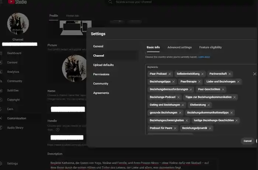
Task: Delete the Podcast für Paare keyword
Action: pyautogui.click(x=175, y=128)
